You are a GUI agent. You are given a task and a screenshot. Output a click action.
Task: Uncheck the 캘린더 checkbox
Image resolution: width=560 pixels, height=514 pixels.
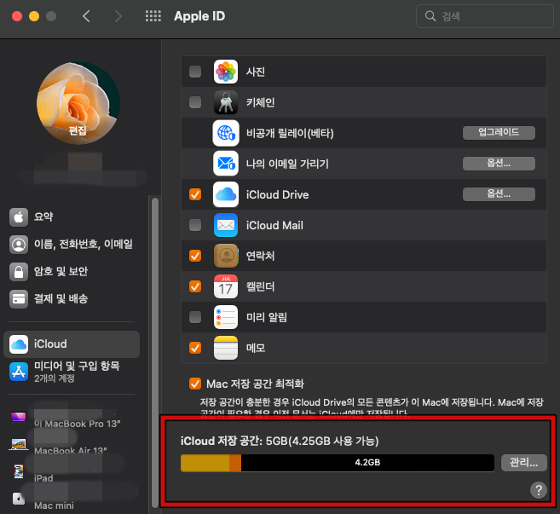[195, 286]
